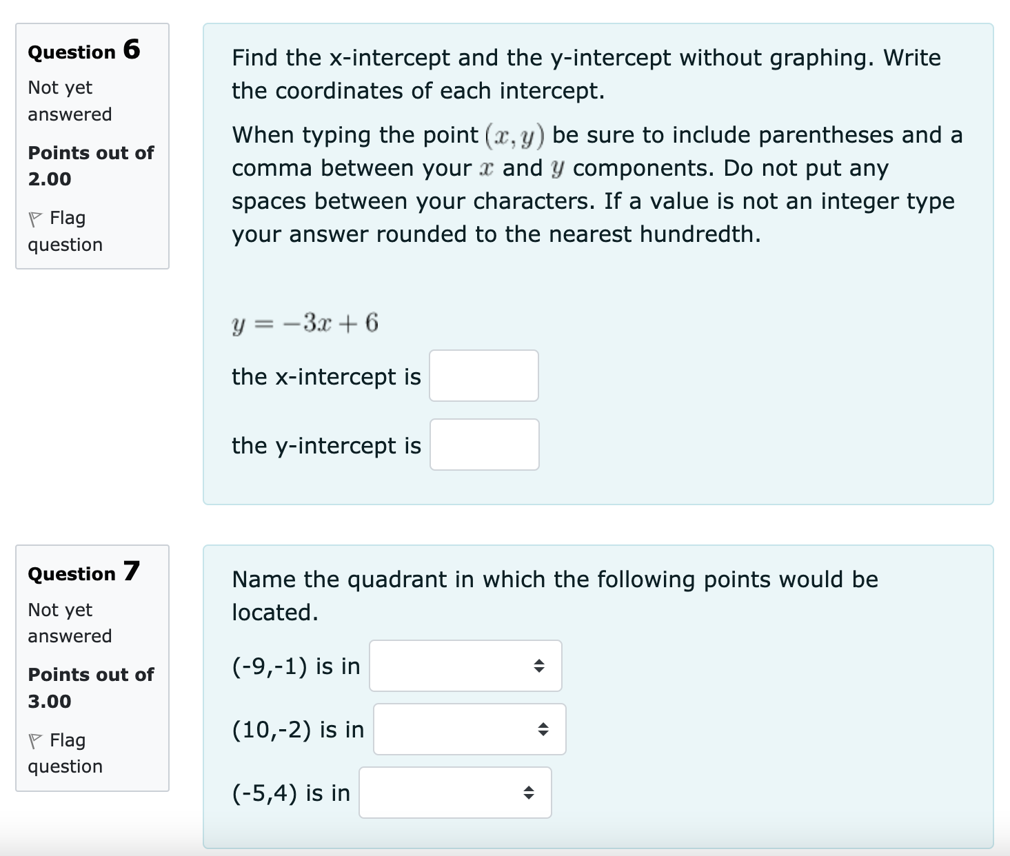Open the quadrant selector for (-5,4)
The width and height of the screenshot is (1010, 856).
[x=455, y=793]
